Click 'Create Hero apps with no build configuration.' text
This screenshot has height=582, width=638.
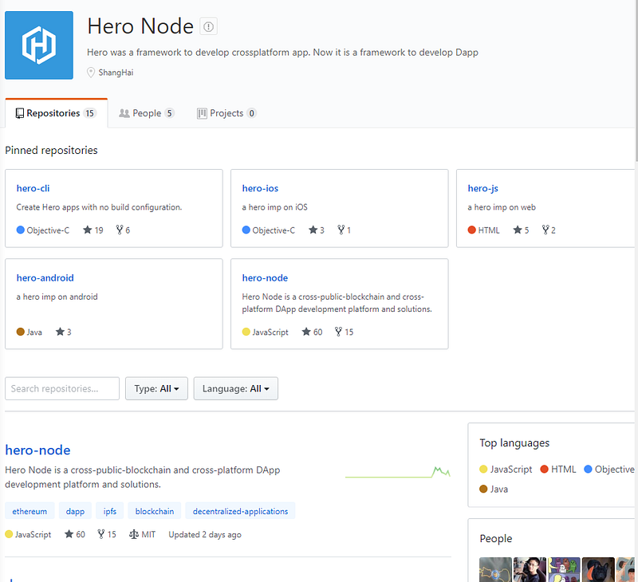click(99, 207)
